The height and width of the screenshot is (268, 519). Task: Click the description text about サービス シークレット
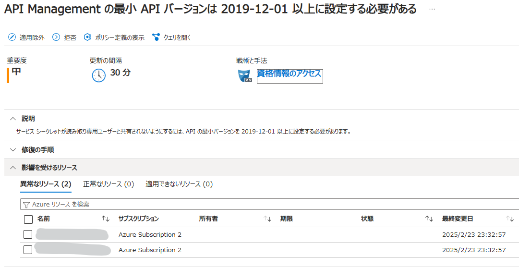[183, 132]
